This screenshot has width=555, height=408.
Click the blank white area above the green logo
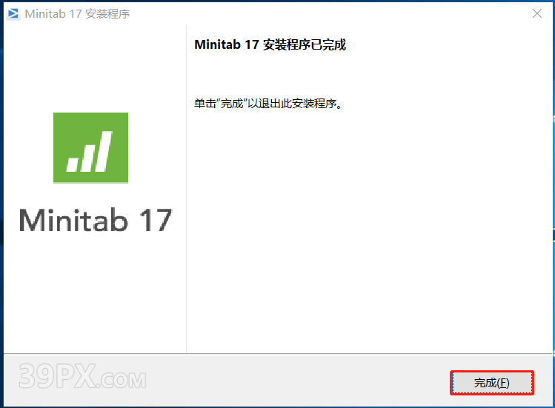[x=95, y=67]
